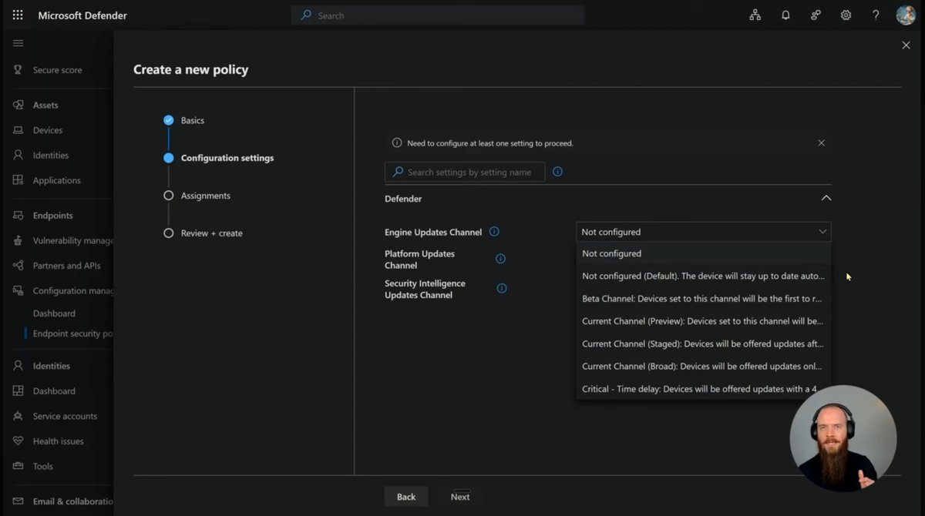The width and height of the screenshot is (925, 516).
Task: Click the Defender section heading
Action: tap(403, 199)
